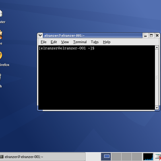Open the Edit menu in terminal
Viewport: 161px width, 161px height.
pyautogui.click(x=54, y=42)
